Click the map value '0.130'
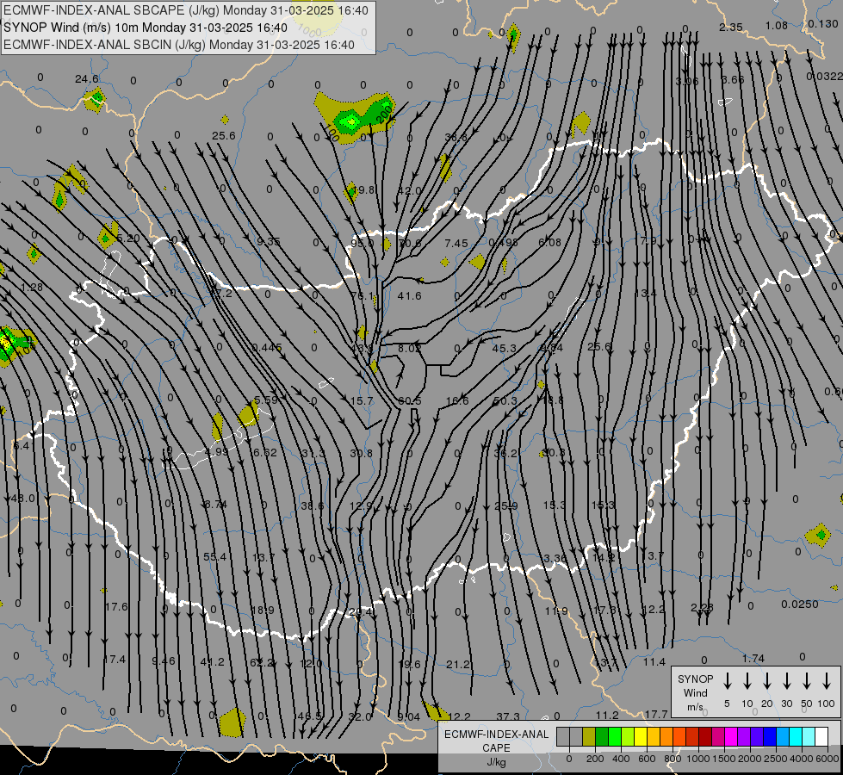Viewport: 843px width, 775px height. click(822, 23)
